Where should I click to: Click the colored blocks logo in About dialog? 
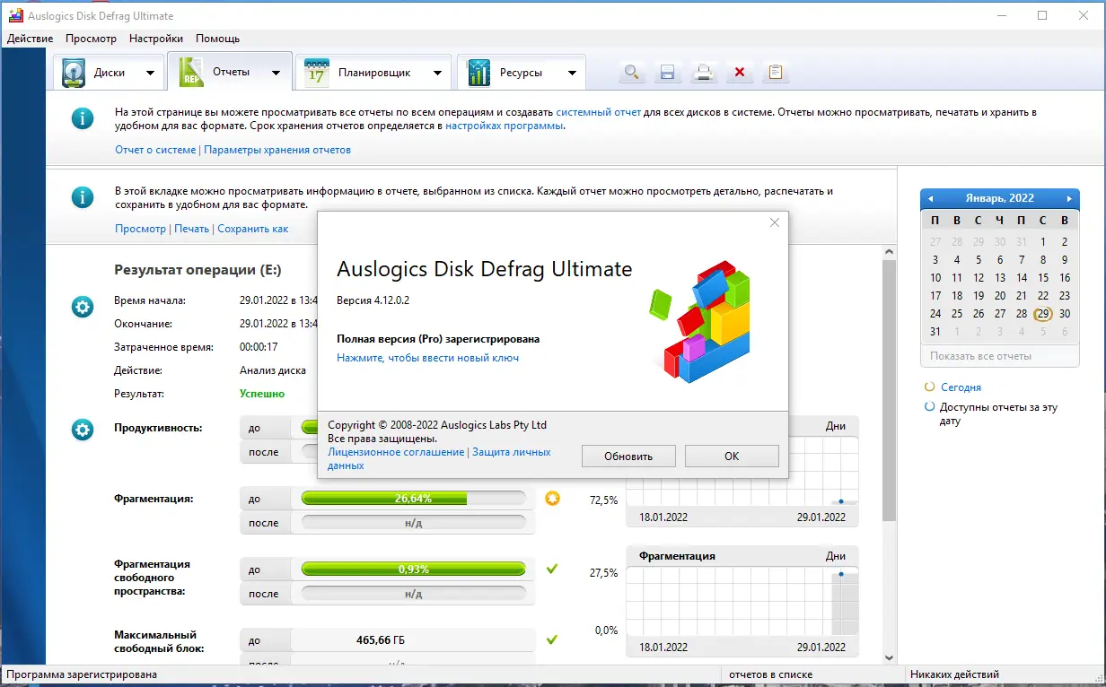click(701, 320)
